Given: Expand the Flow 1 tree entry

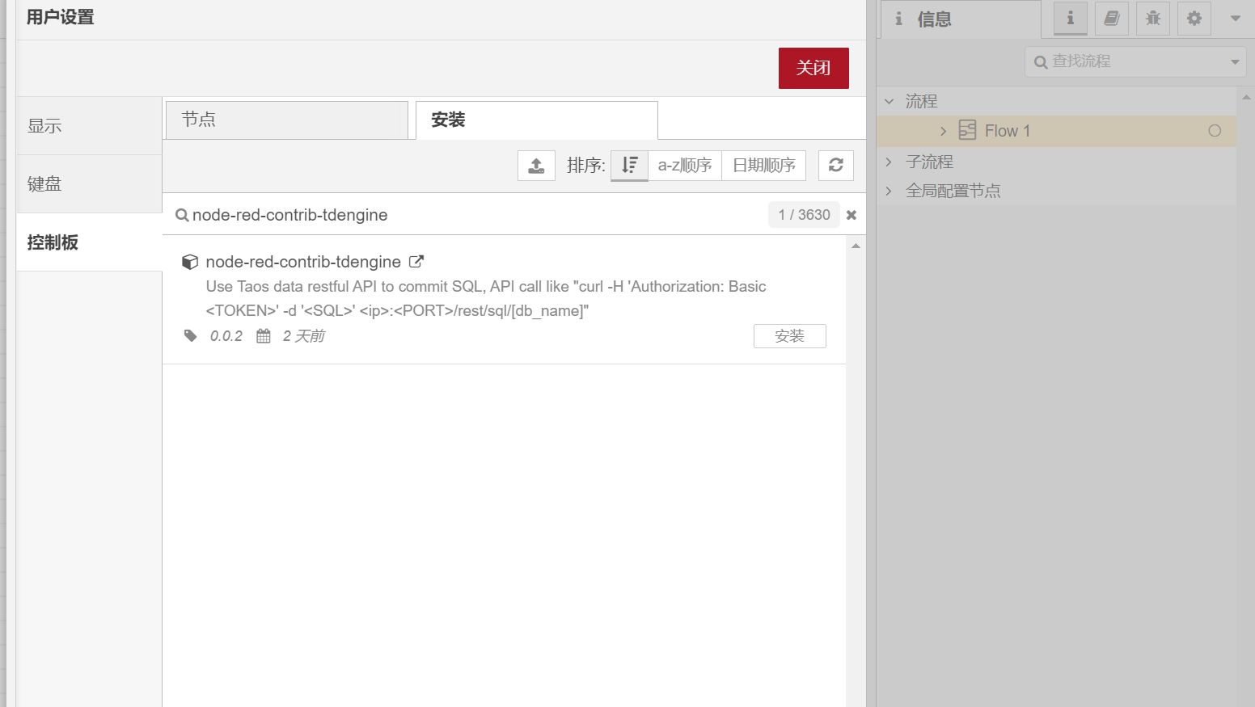Looking at the screenshot, I should pos(942,130).
